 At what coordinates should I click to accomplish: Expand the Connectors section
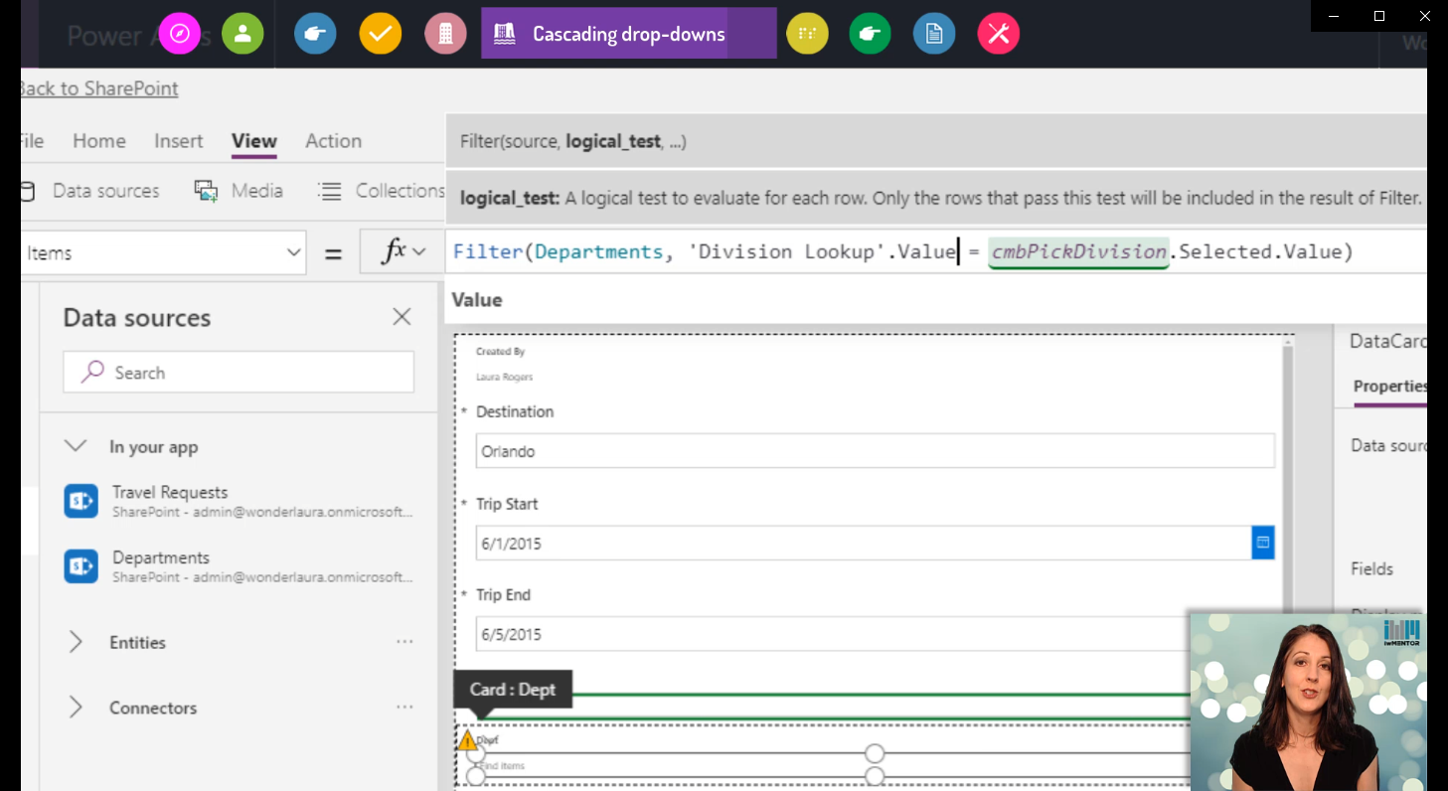click(x=76, y=708)
